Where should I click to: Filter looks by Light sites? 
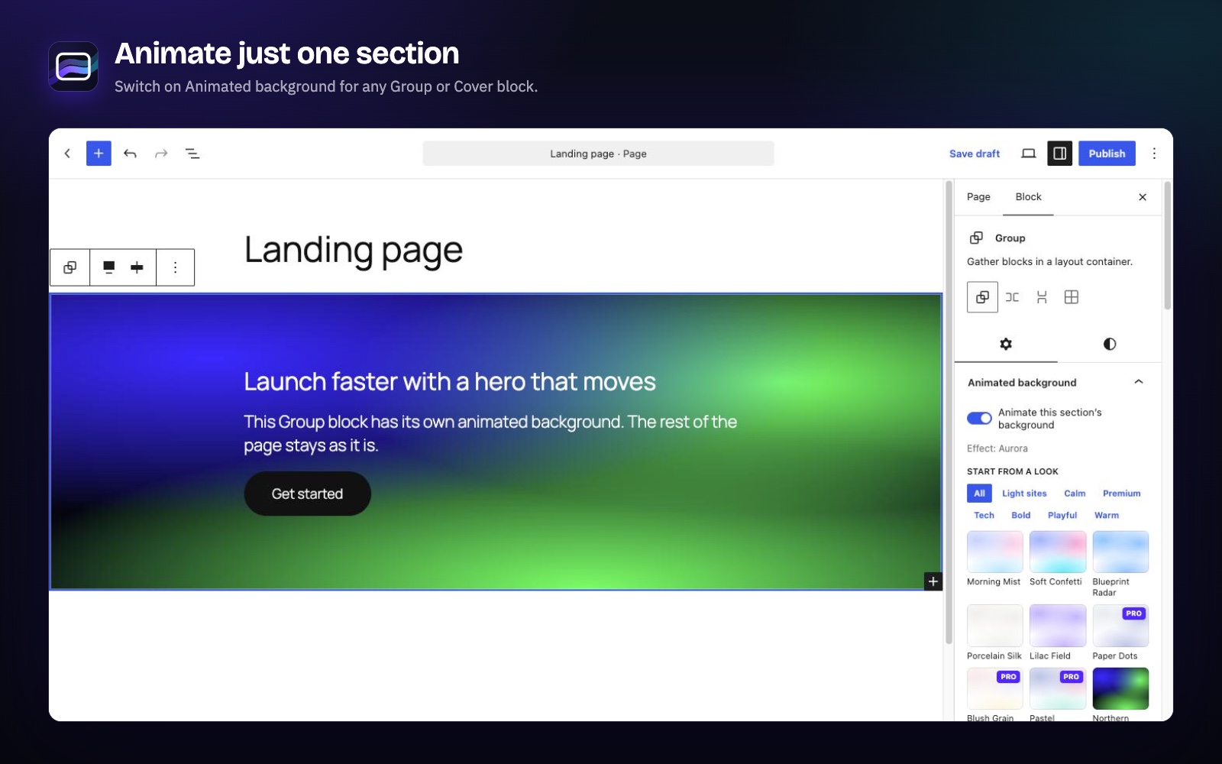1024,494
